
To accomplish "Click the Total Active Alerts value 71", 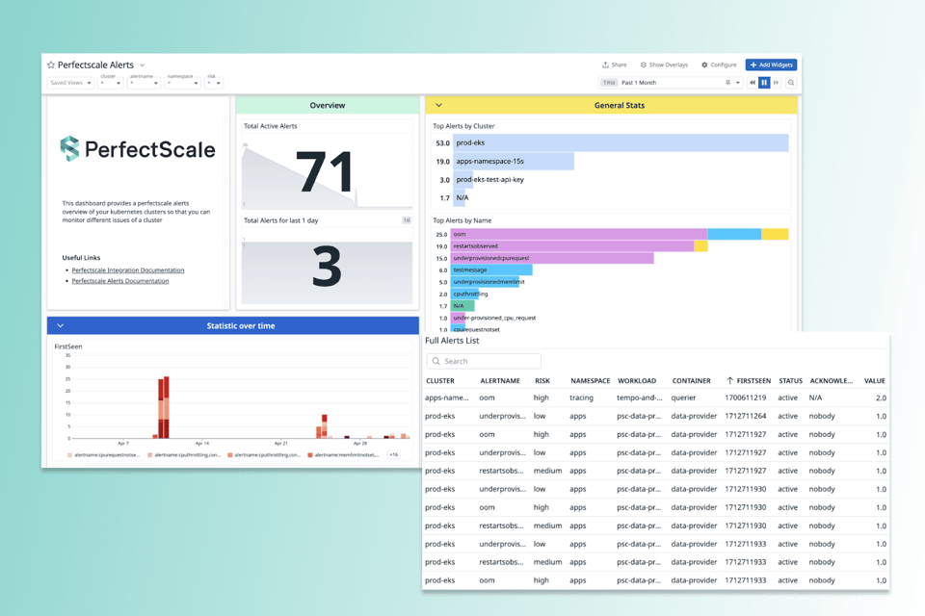I will click(x=327, y=171).
